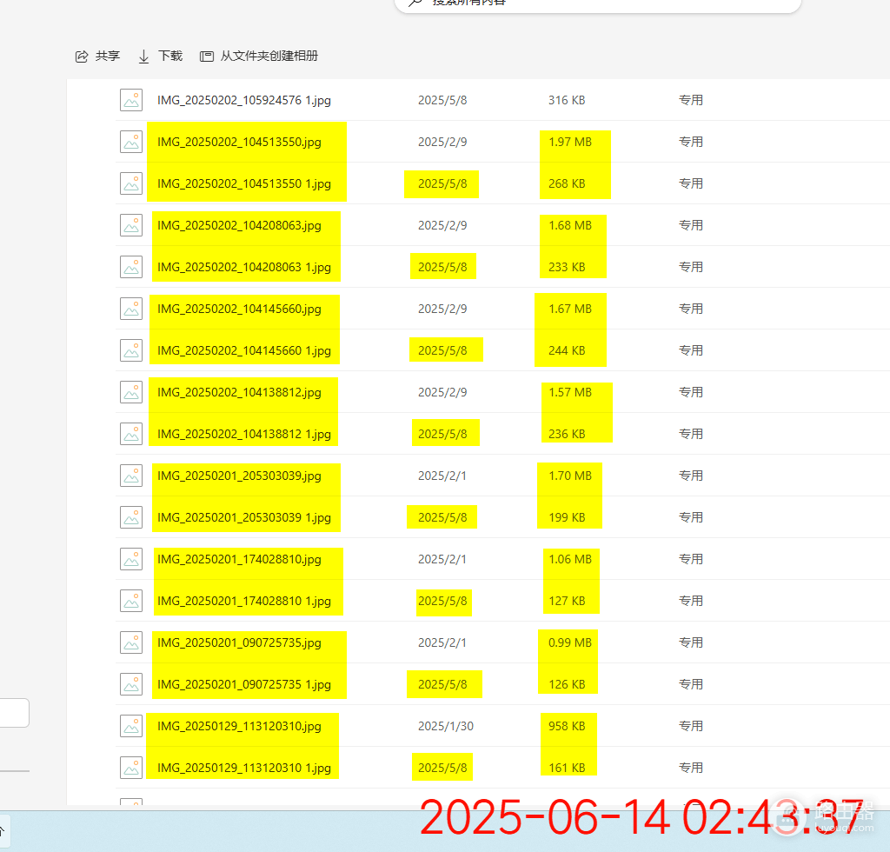Click image icon of IMG_20250129_113120310.jpg

[131, 726]
